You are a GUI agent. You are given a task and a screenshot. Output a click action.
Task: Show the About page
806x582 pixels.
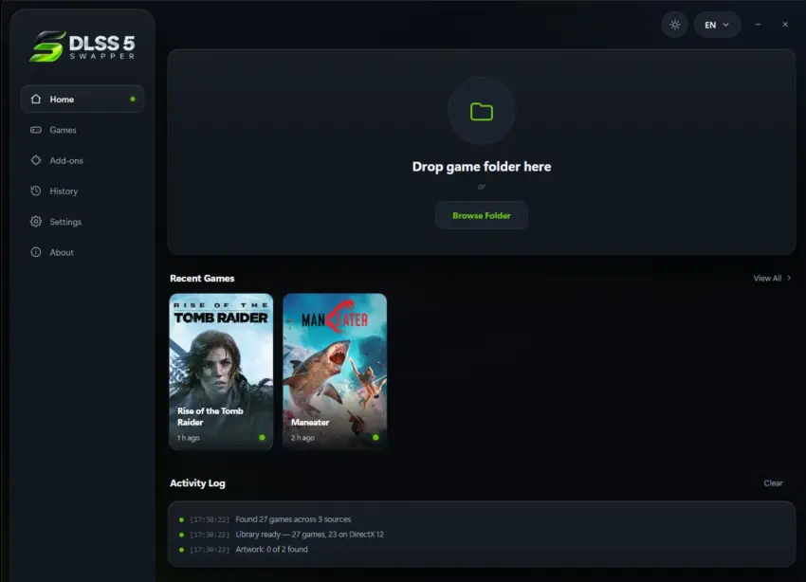(x=82, y=252)
